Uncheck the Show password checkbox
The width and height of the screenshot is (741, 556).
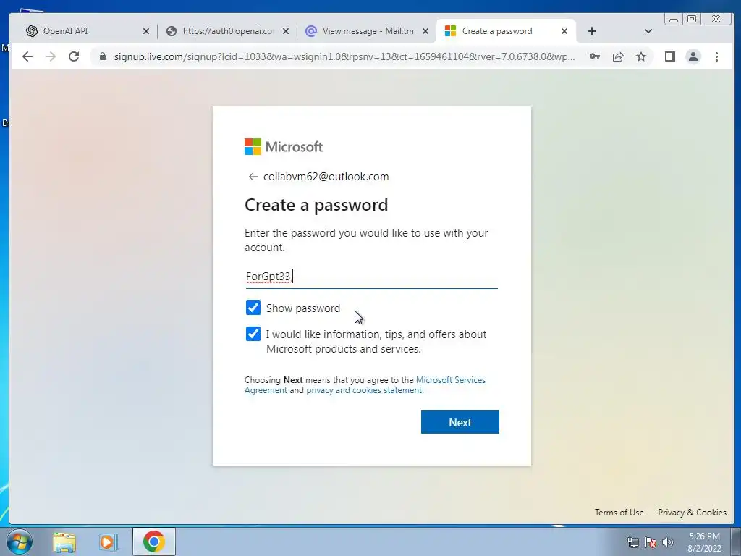tap(253, 308)
